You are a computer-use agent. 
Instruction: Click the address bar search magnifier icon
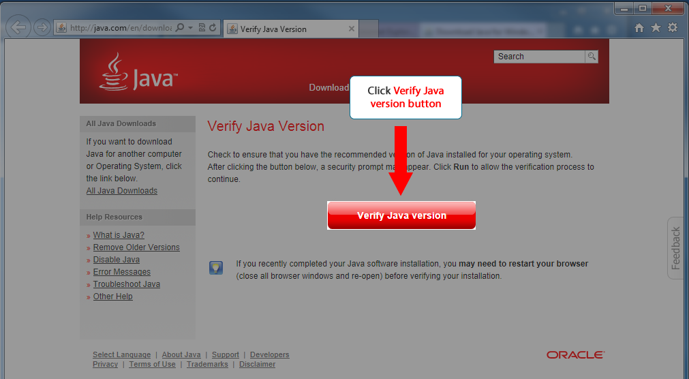tap(180, 28)
